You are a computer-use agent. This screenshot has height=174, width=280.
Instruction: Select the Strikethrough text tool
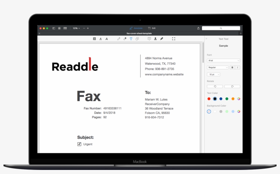(107, 39)
